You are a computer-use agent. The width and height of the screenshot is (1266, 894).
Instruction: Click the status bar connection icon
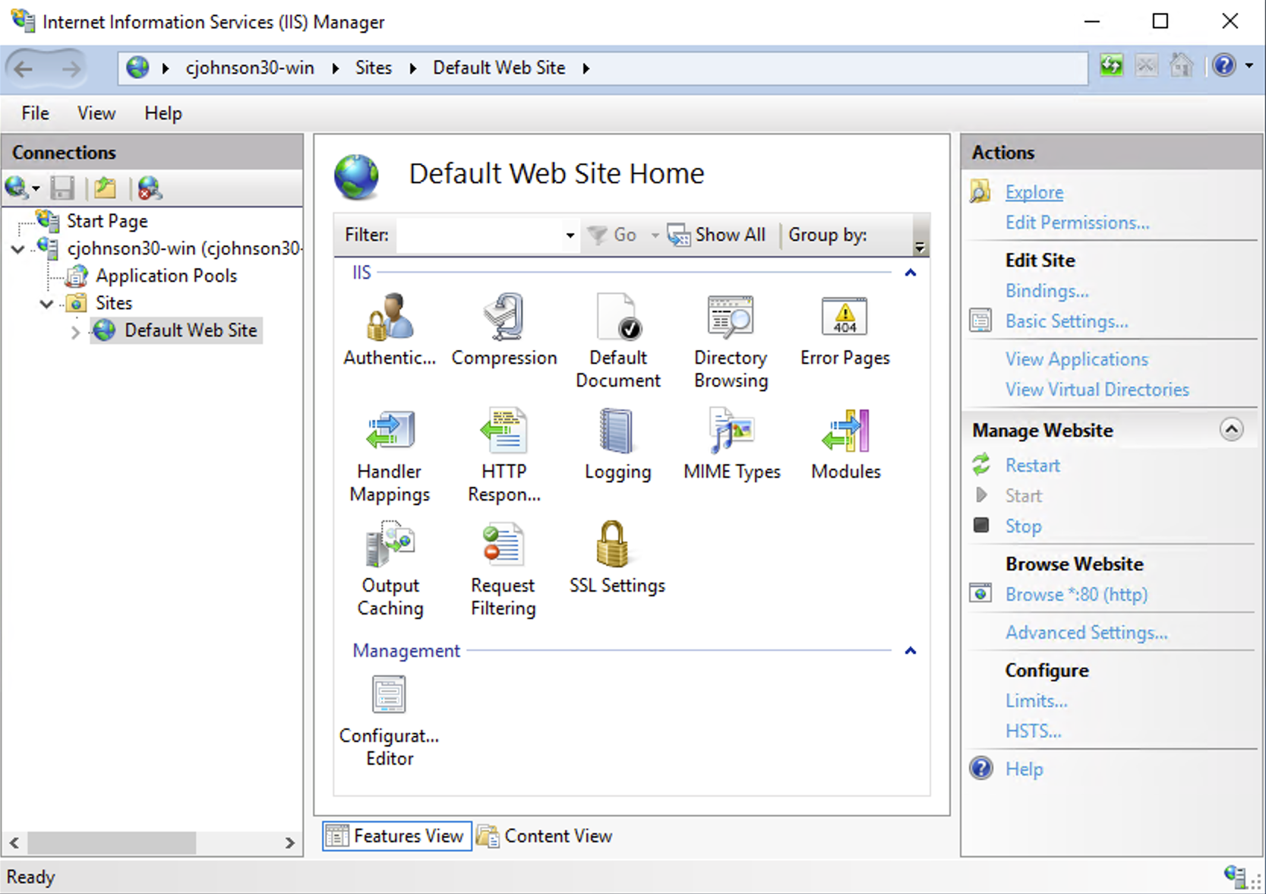pos(1235,877)
